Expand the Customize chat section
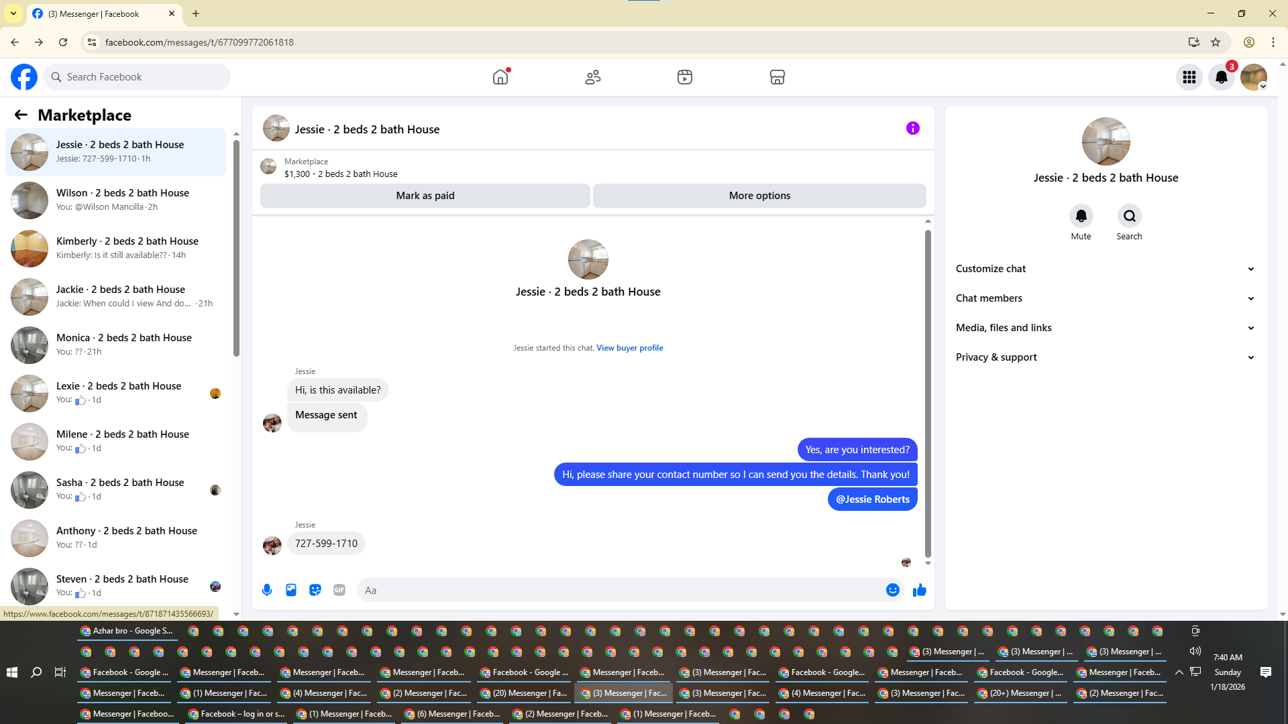 tap(1105, 269)
